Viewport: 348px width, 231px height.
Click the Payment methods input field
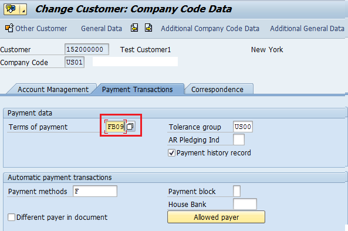[95, 191]
